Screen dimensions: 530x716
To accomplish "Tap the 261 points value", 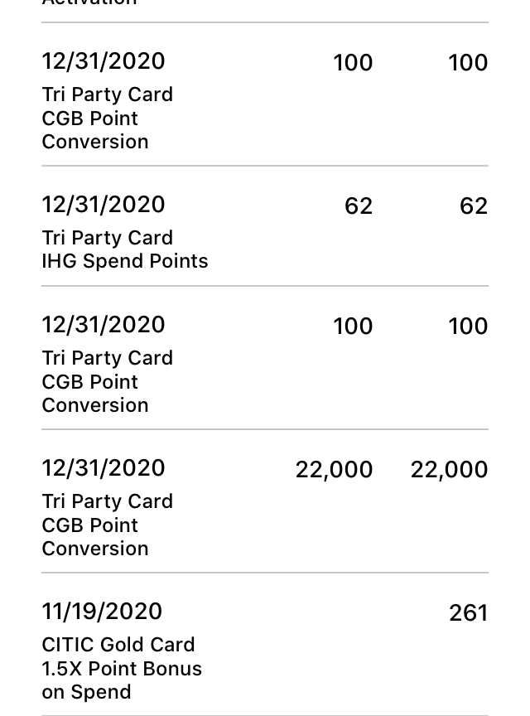I will click(x=469, y=612).
